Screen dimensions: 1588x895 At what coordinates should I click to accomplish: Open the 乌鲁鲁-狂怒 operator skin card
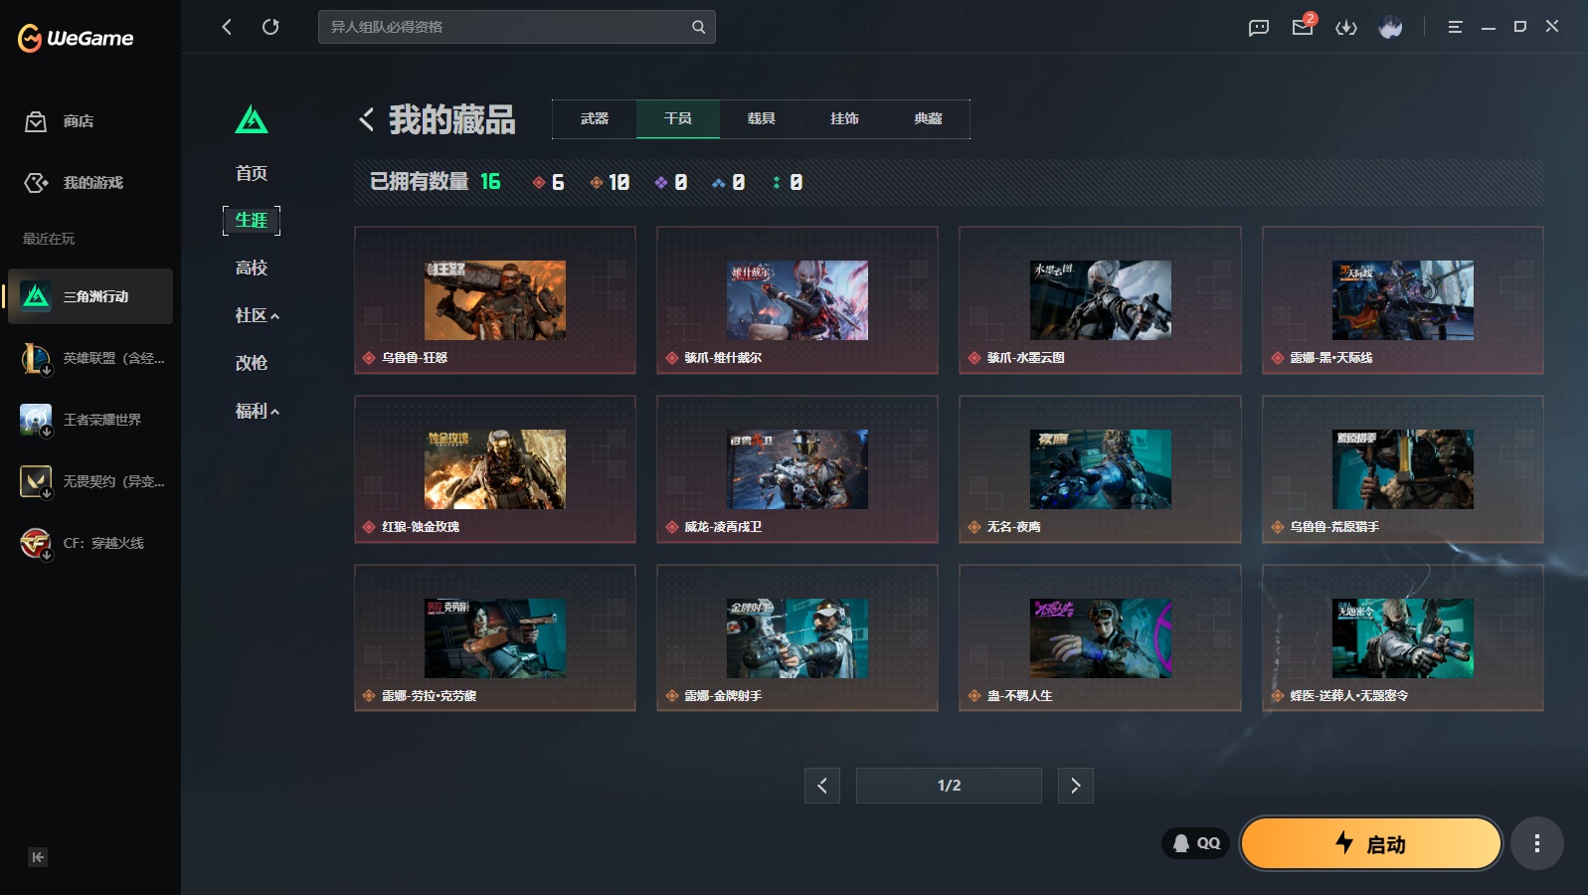(495, 300)
